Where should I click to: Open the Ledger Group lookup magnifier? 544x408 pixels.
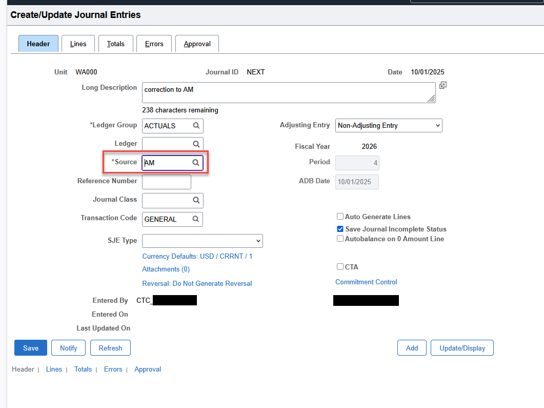(x=196, y=126)
